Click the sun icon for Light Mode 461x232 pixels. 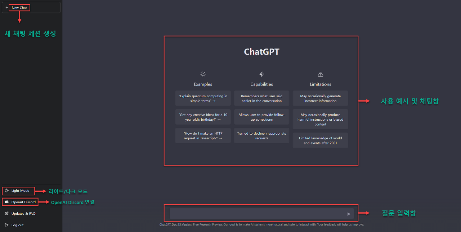coord(7,191)
